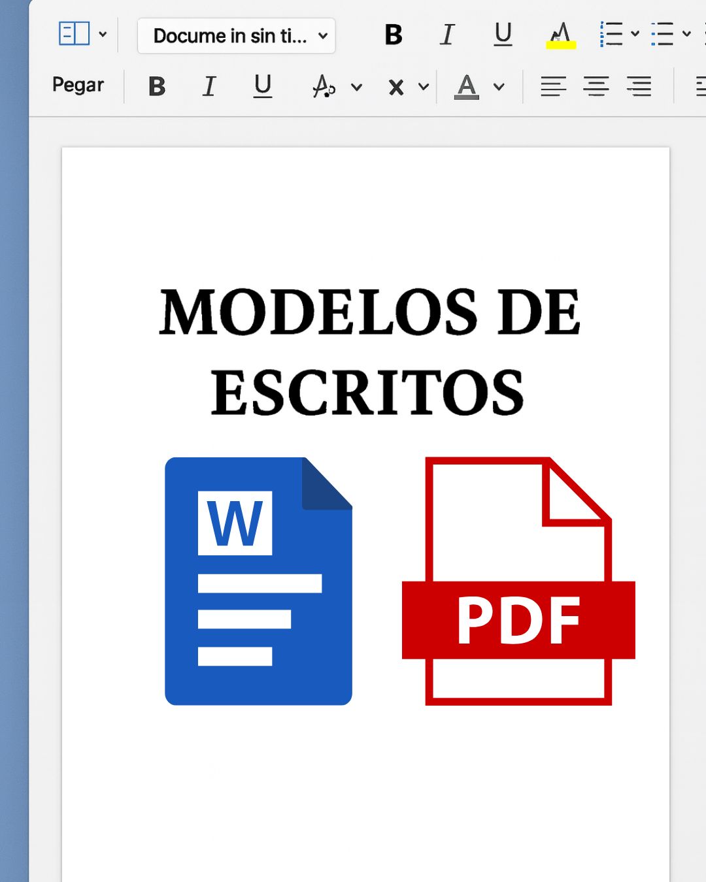The height and width of the screenshot is (882, 706).
Task: Toggle italic in the lower toolbar row
Action: click(x=209, y=86)
